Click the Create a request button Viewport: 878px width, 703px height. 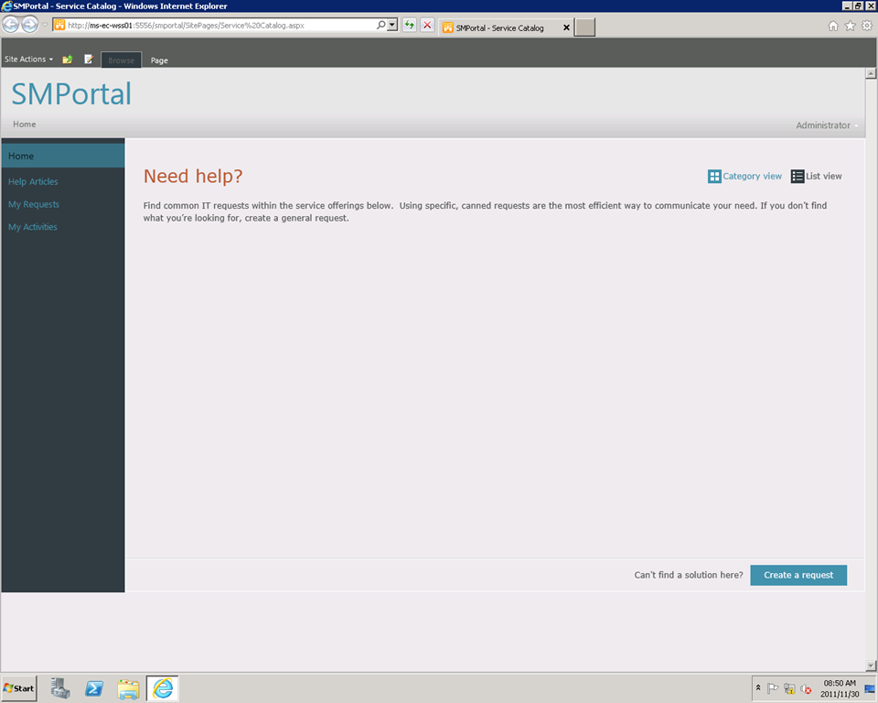(x=798, y=575)
